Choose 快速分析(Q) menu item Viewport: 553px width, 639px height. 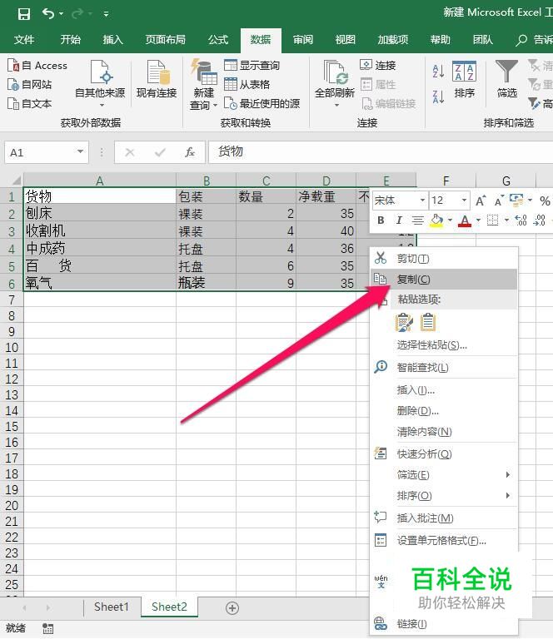tap(444, 454)
